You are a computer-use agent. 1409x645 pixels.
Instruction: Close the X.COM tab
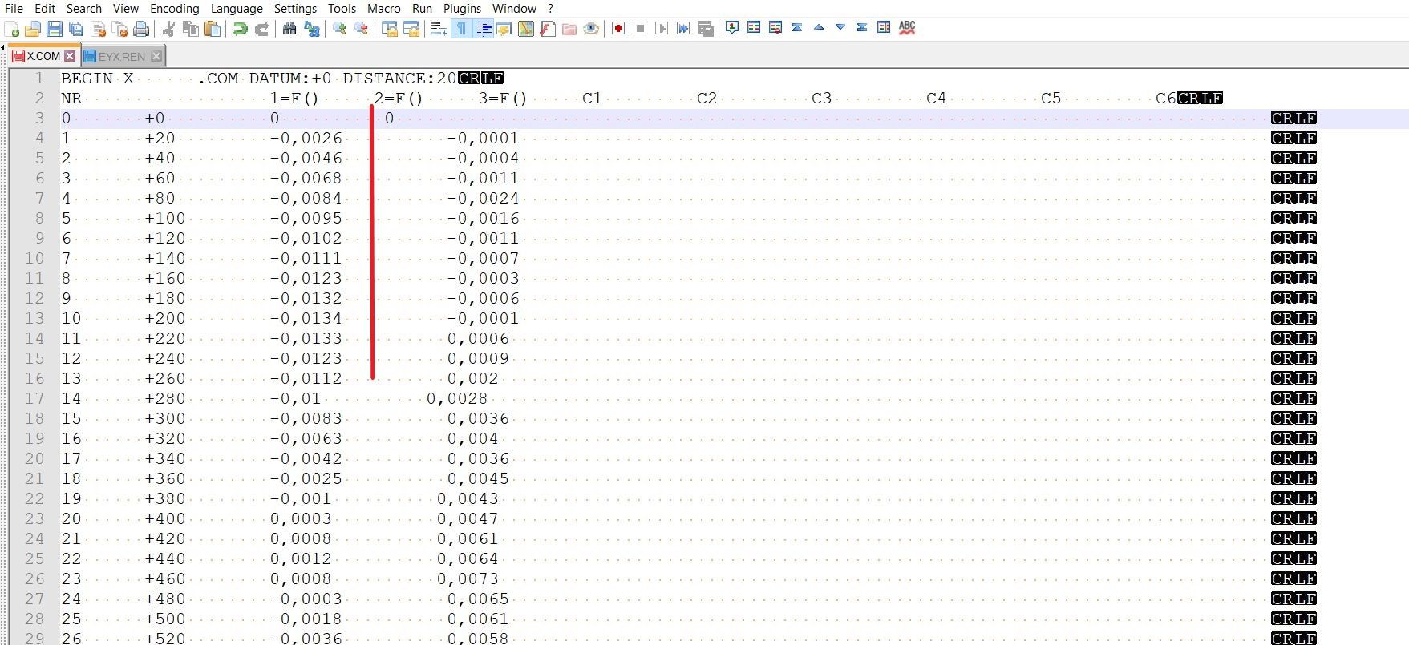pos(71,56)
